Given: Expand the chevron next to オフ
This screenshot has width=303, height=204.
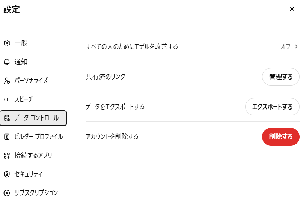Looking at the screenshot, I should (x=296, y=46).
